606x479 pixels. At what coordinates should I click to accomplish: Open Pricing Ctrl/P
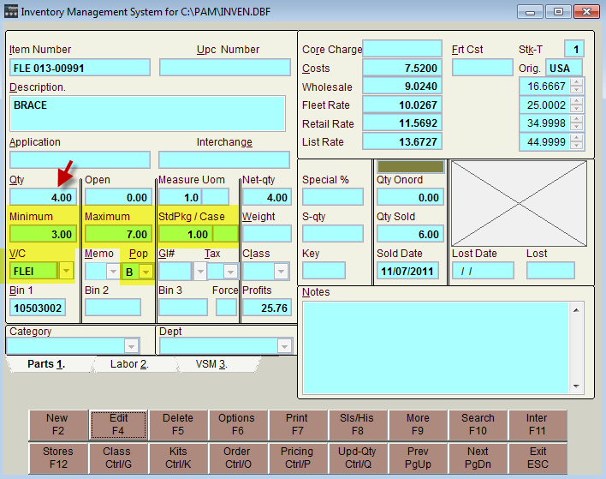click(297, 458)
